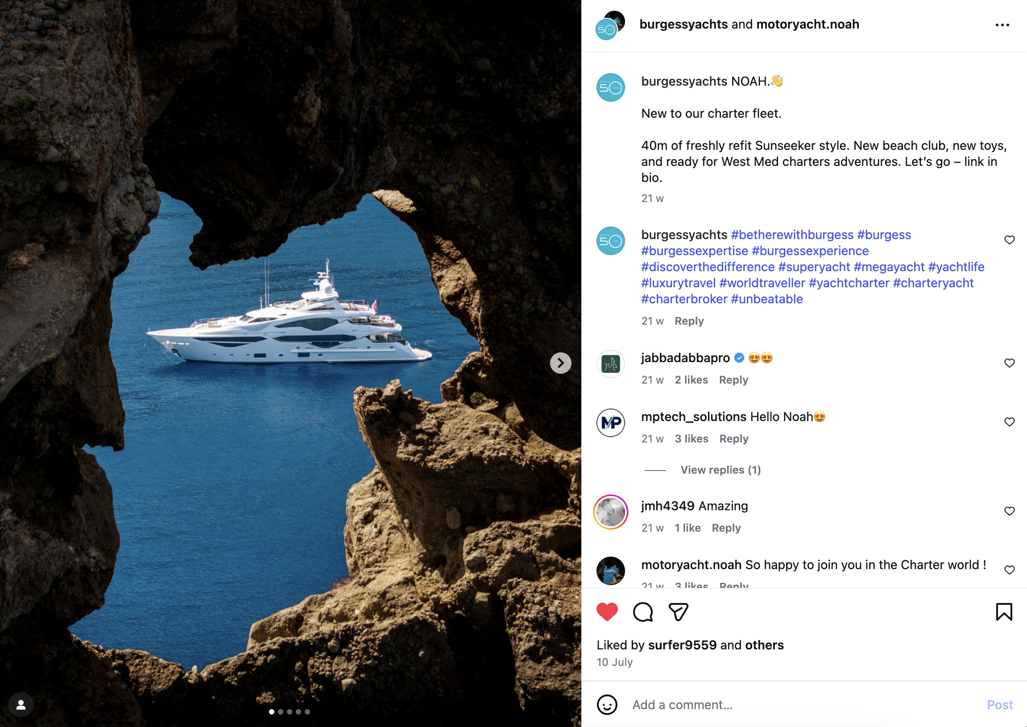
Task: Unlike the post with the red heart
Action: [x=607, y=612]
